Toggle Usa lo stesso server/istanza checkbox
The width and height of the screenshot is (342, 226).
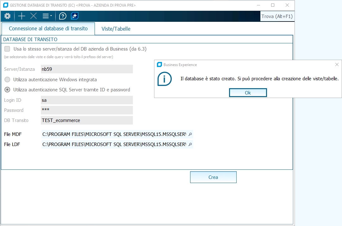pos(7,49)
